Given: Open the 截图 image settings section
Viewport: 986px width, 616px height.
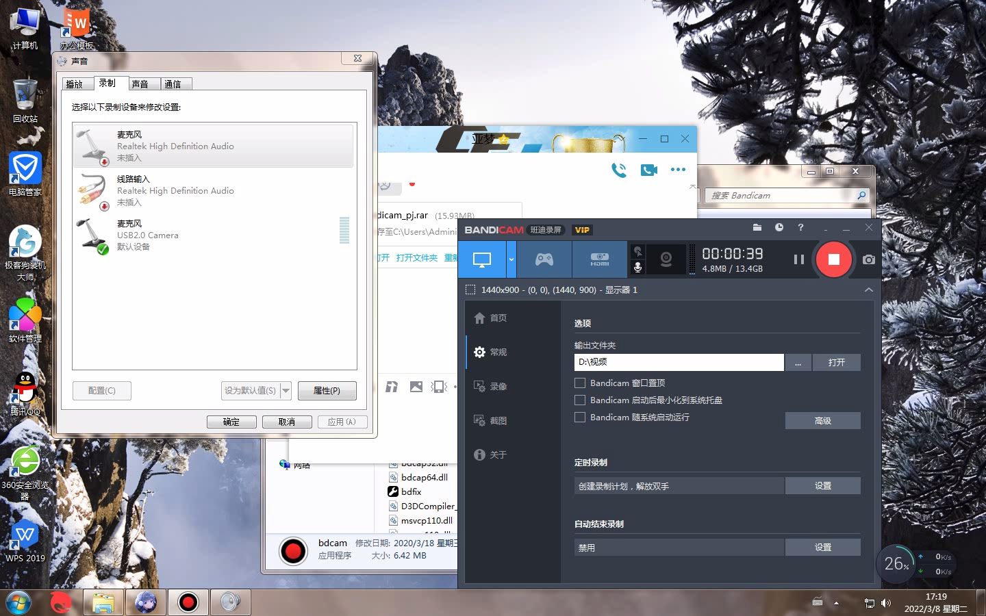Looking at the screenshot, I should coord(491,420).
